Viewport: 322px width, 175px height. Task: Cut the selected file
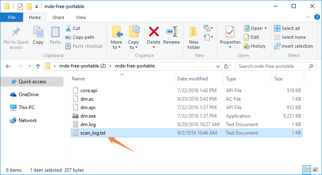[x=73, y=28]
